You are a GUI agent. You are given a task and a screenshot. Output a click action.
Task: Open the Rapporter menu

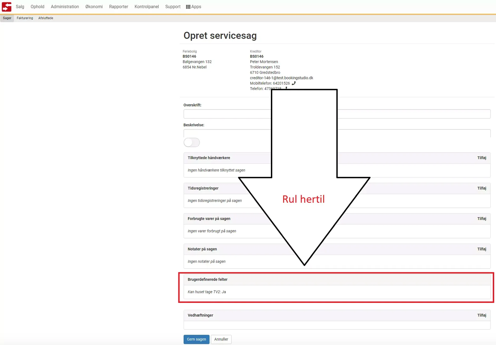(119, 7)
